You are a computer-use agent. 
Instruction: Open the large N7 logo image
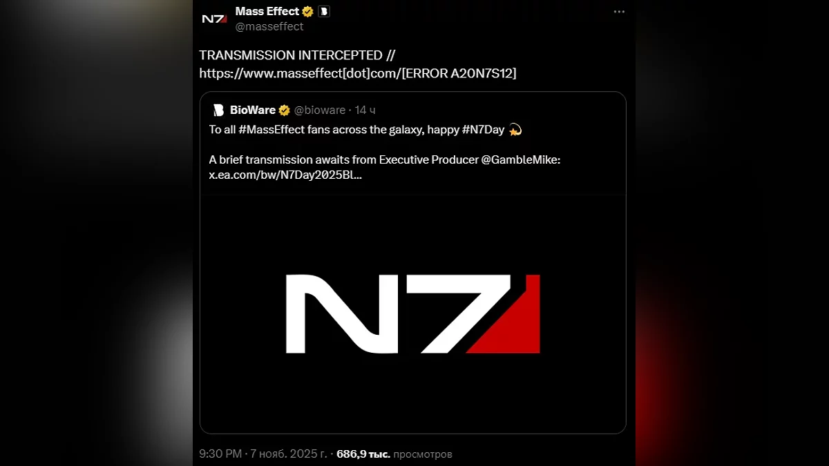point(413,314)
